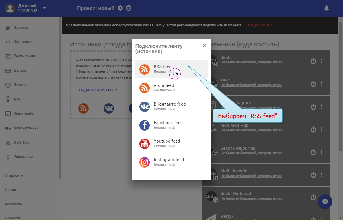Click the help question mark button
This screenshot has width=343, height=220.
[325, 202]
